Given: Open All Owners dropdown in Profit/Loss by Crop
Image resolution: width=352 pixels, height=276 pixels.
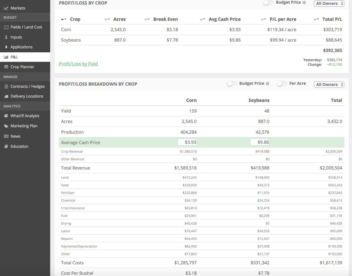Looking at the screenshot, I should (329, 4).
